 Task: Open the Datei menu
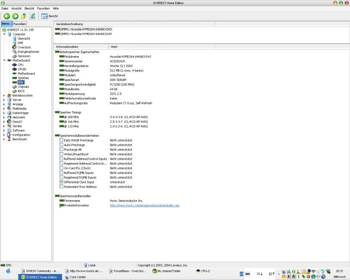click(x=5, y=8)
